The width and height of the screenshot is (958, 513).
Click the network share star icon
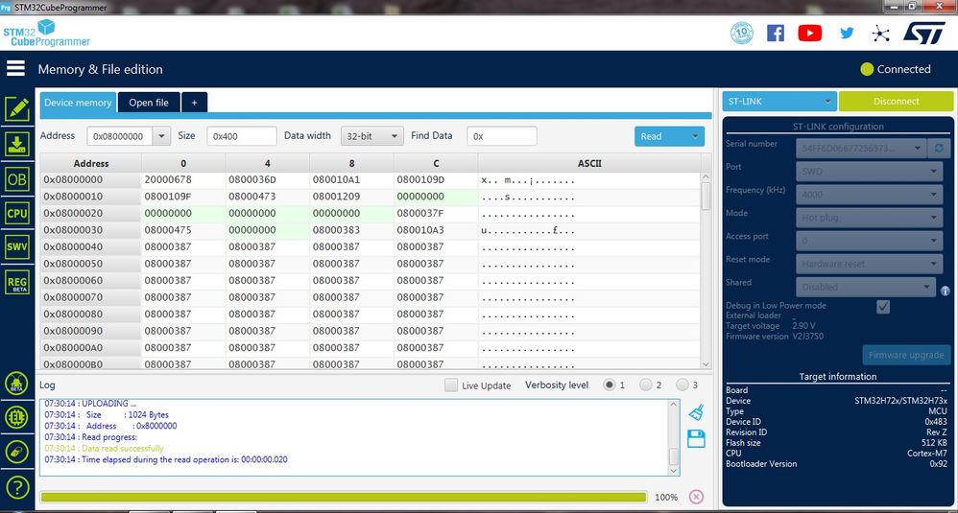[x=880, y=34]
